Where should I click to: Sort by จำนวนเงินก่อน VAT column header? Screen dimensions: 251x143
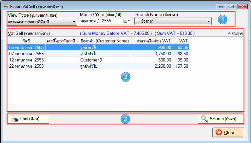coord(153,41)
